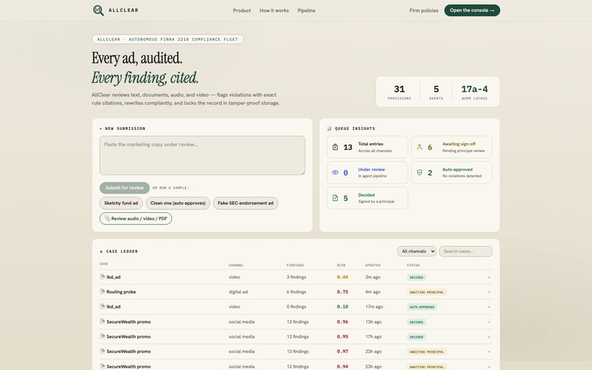Click the chart icon beside Queue Insights
Screen dimensions: 592x370
click(329, 128)
